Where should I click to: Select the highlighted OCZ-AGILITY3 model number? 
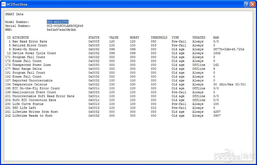point(58,22)
